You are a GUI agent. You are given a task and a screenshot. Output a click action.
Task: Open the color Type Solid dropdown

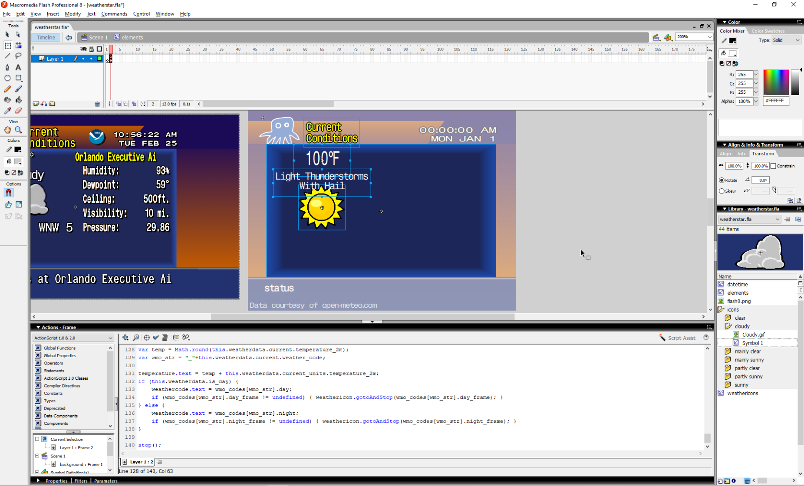[x=786, y=40]
